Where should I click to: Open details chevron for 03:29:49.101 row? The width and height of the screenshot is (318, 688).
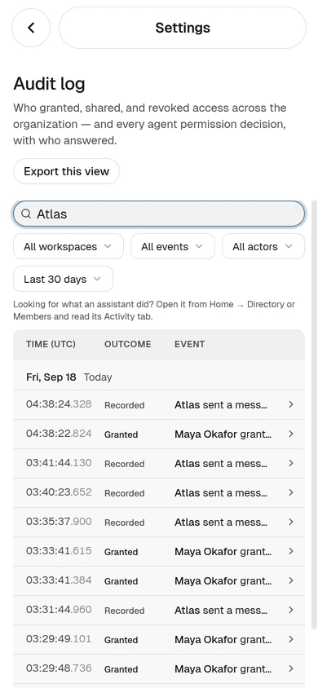coord(291,640)
